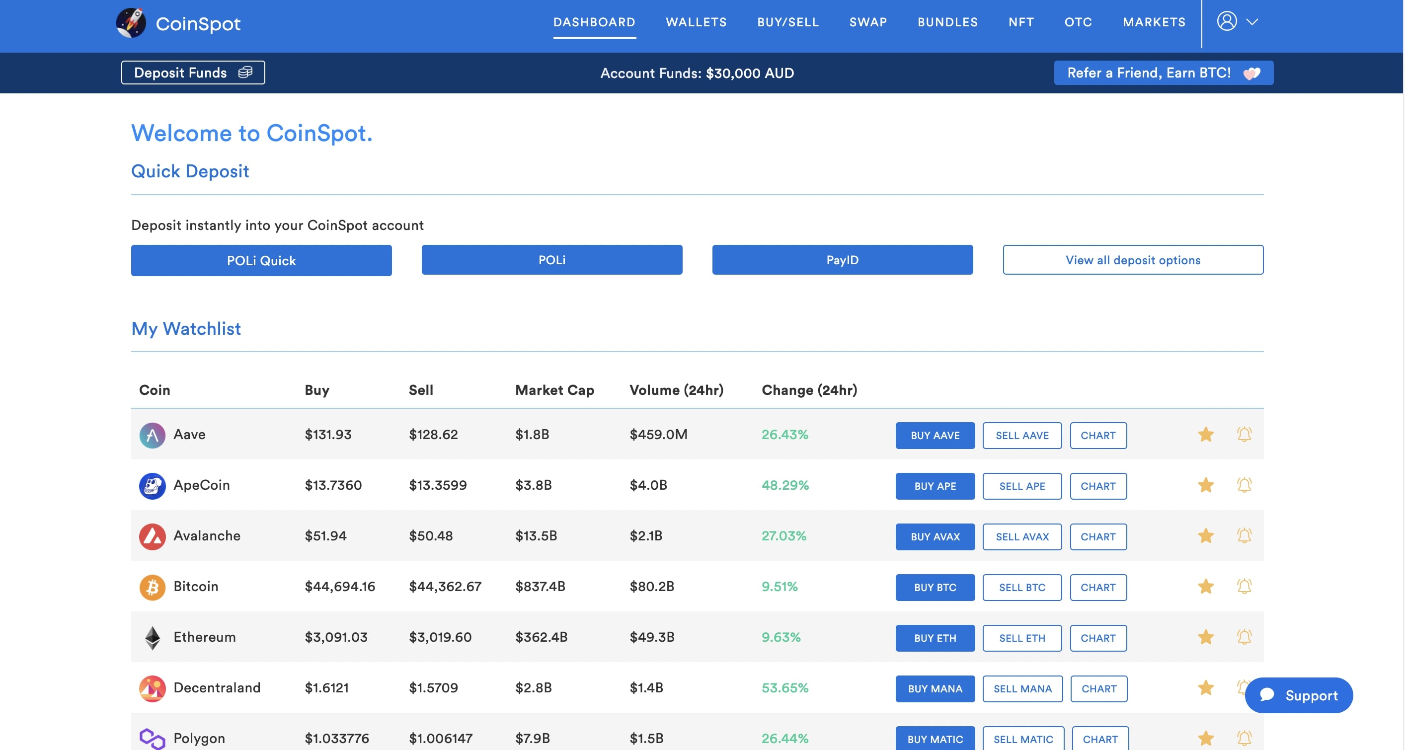Toggle the Avalanche watchlist star
This screenshot has width=1405, height=750.
1205,535
